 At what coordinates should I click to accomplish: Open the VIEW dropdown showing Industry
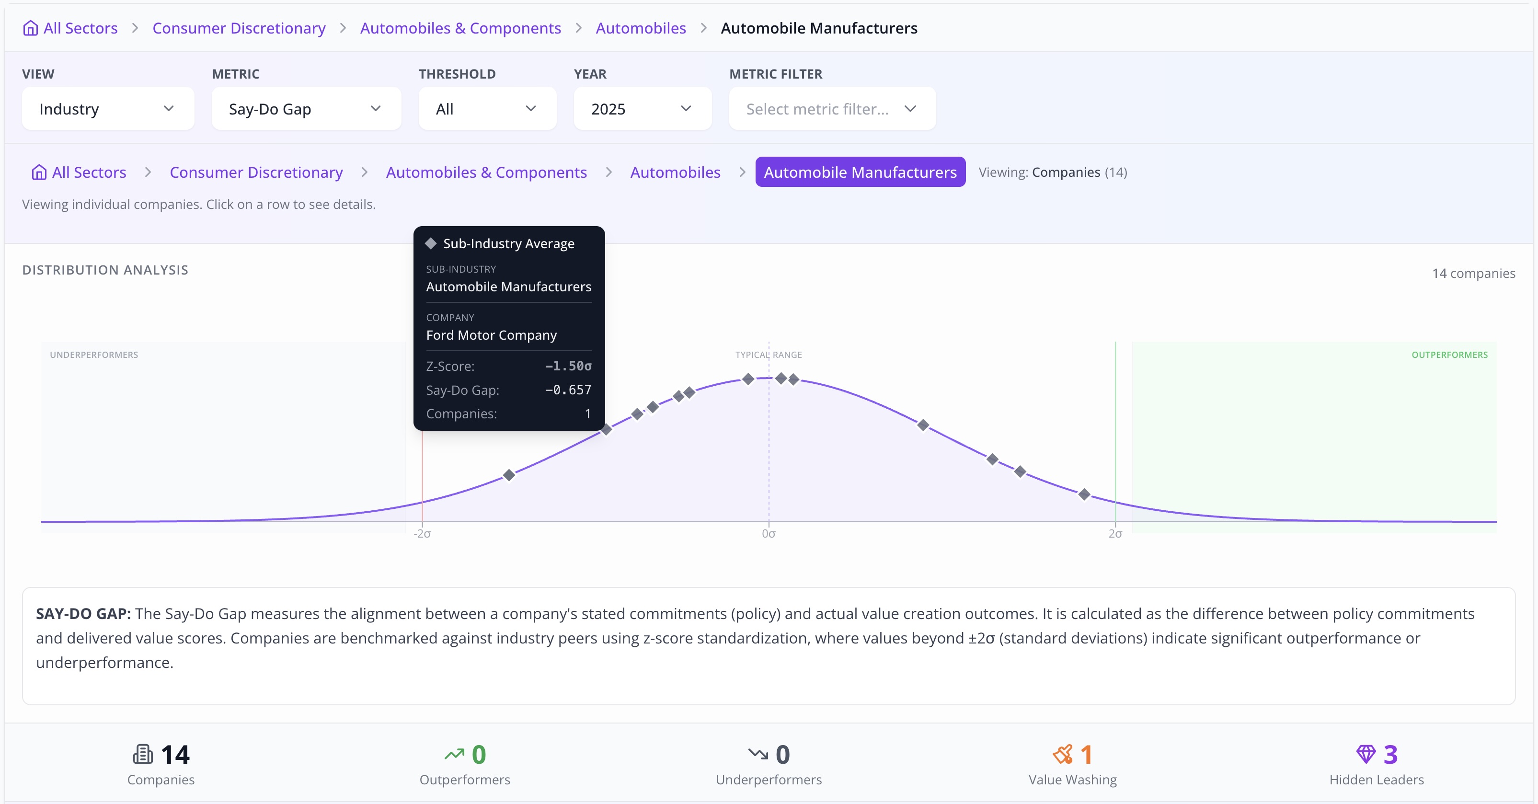107,109
